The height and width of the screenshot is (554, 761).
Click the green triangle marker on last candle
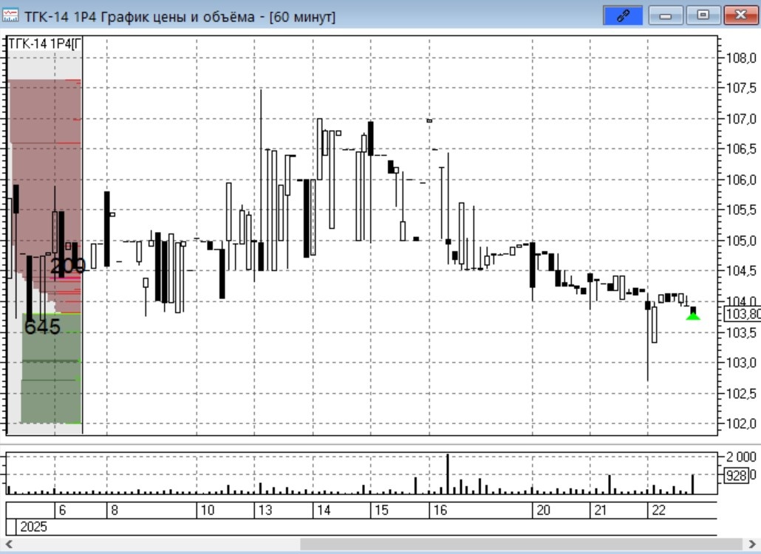[693, 316]
